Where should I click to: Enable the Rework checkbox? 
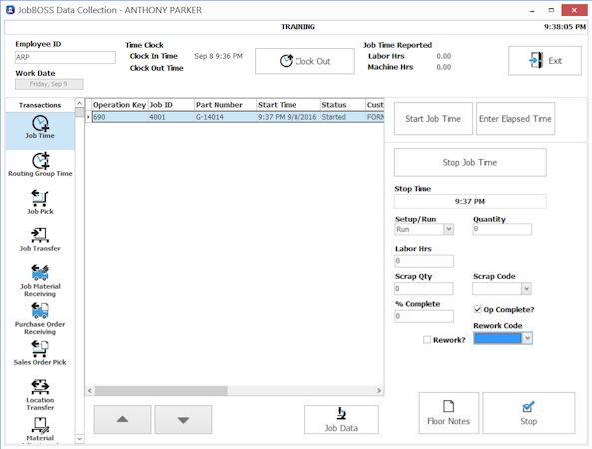[427, 340]
